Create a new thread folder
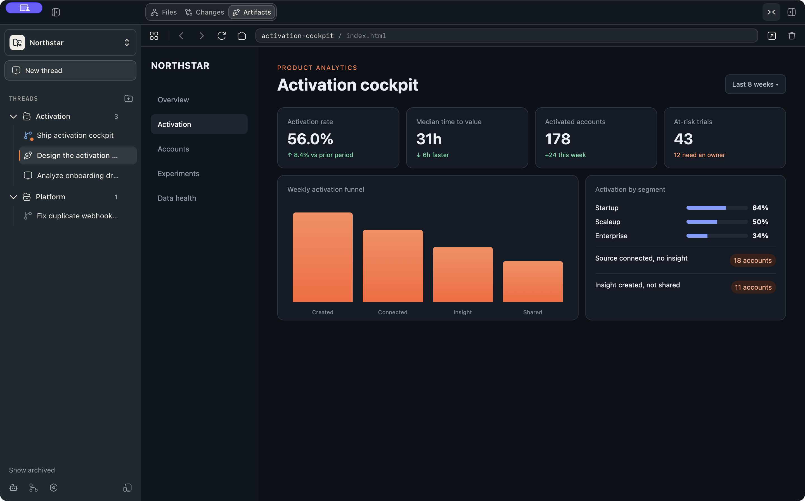Viewport: 805px width, 501px height. click(129, 98)
